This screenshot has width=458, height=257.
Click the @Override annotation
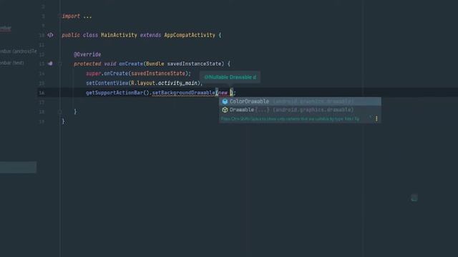87,54
